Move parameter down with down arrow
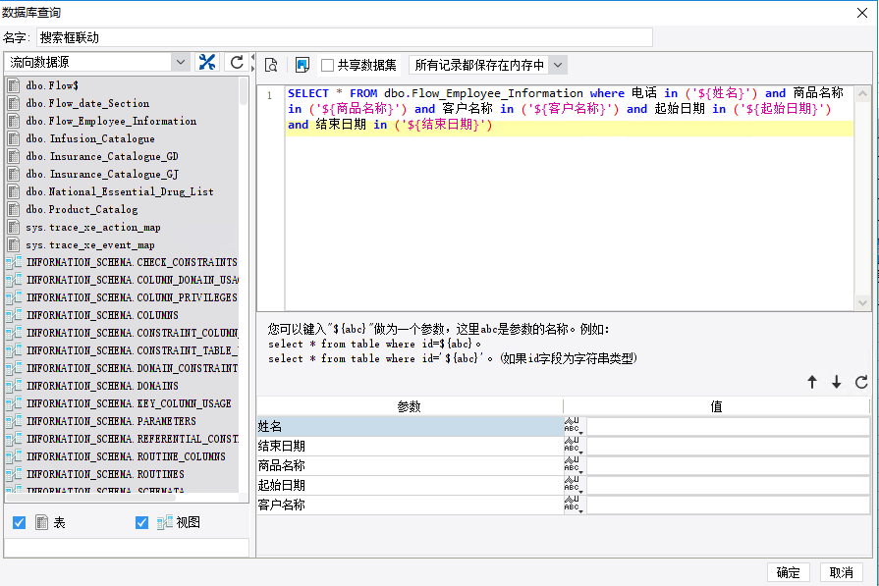 837,382
